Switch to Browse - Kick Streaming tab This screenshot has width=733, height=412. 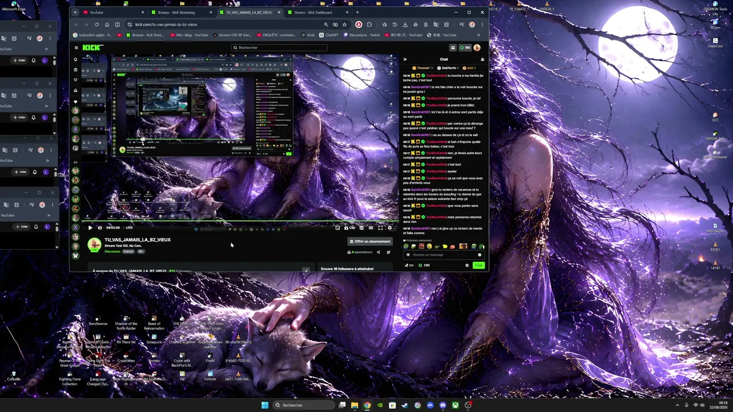coord(181,12)
